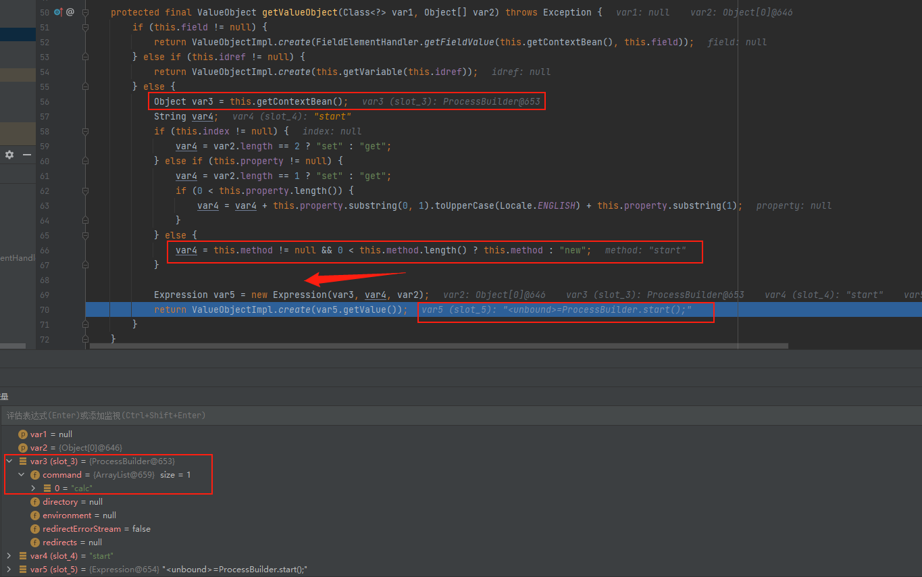The height and width of the screenshot is (577, 922).
Task: Fold the getValueObject method at line 50
Action: [x=85, y=12]
